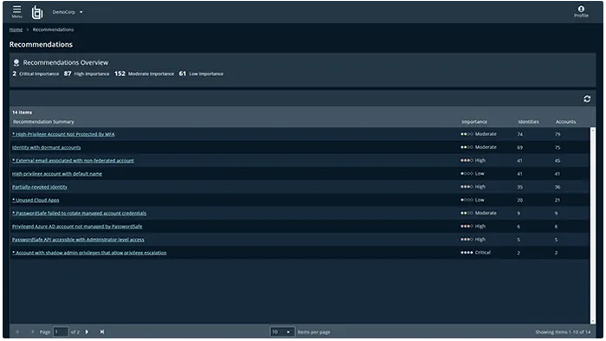Open Unused Cloud Apps recommendation
Image resolution: width=606 pixels, height=341 pixels.
point(35,200)
